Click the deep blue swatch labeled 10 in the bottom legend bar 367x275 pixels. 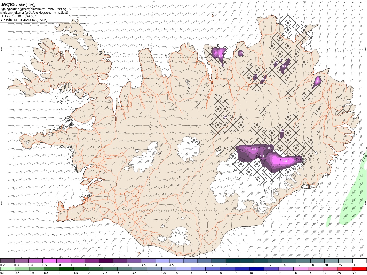point(256,269)
